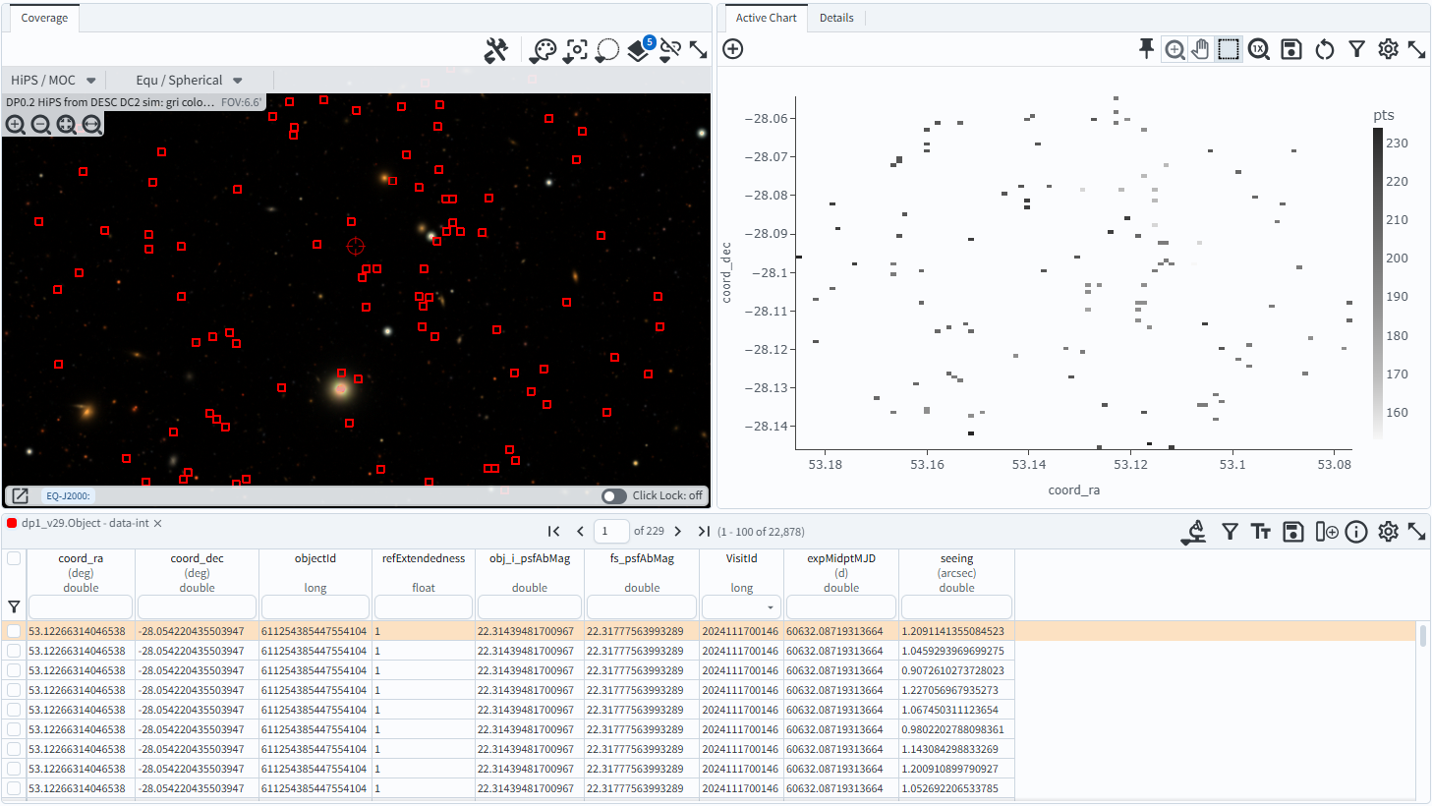Switch to the Details tab

(836, 18)
